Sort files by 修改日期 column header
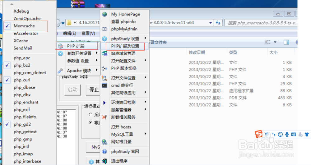 tap(197, 52)
